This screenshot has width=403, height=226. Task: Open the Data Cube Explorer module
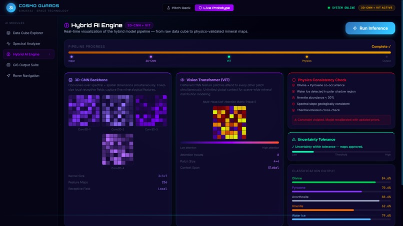(29, 33)
